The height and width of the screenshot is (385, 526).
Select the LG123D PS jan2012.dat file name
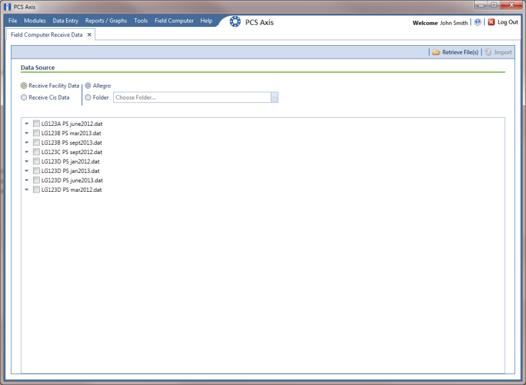[71, 162]
